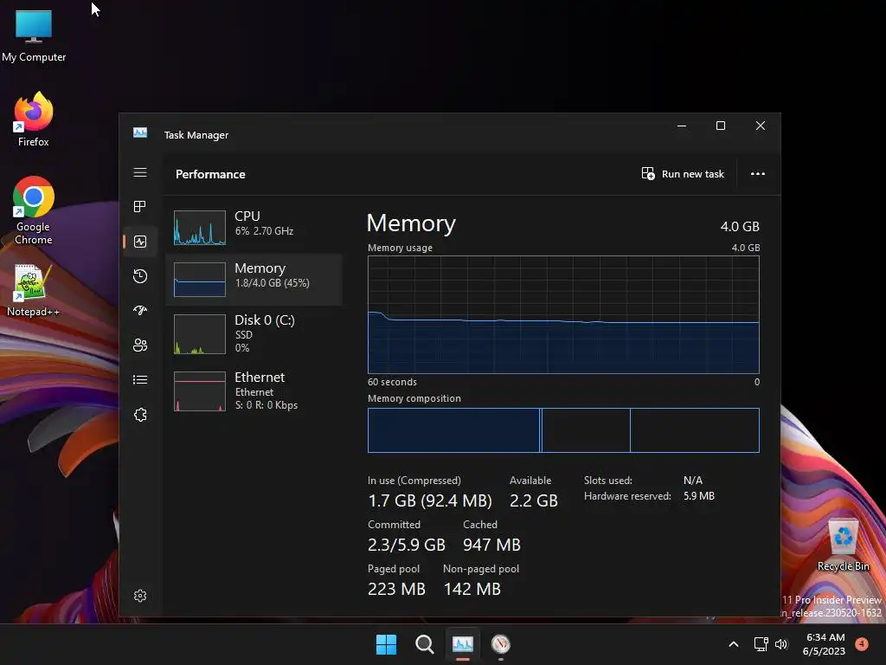The width and height of the screenshot is (886, 665).
Task: Select CPU performance entry
Action: (x=254, y=228)
